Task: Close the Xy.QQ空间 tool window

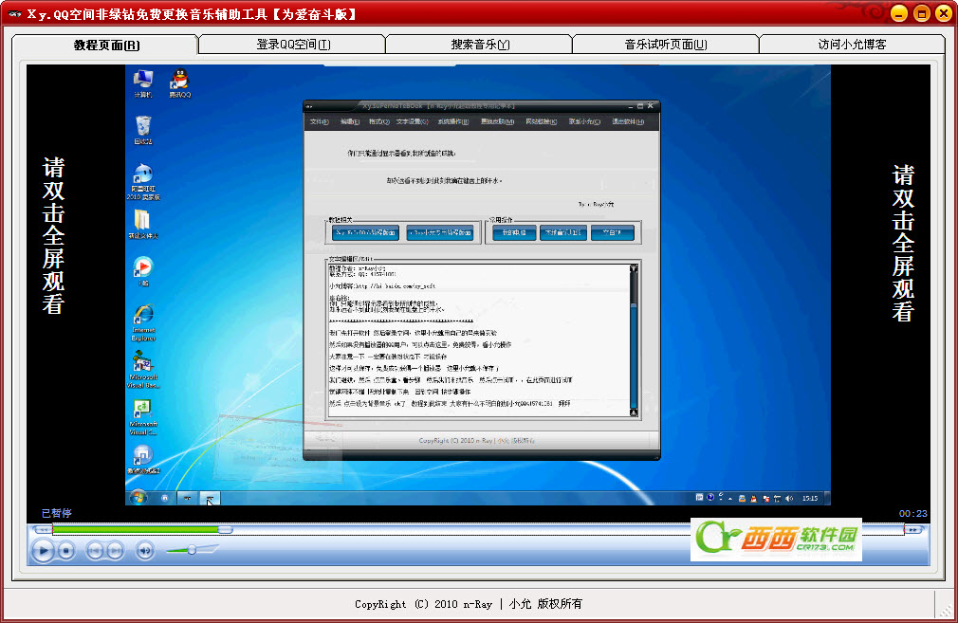Action: coord(944,13)
